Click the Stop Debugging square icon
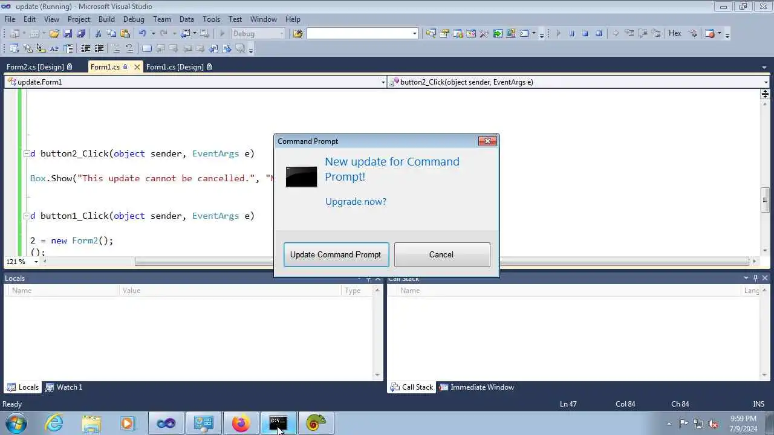 [x=585, y=33]
